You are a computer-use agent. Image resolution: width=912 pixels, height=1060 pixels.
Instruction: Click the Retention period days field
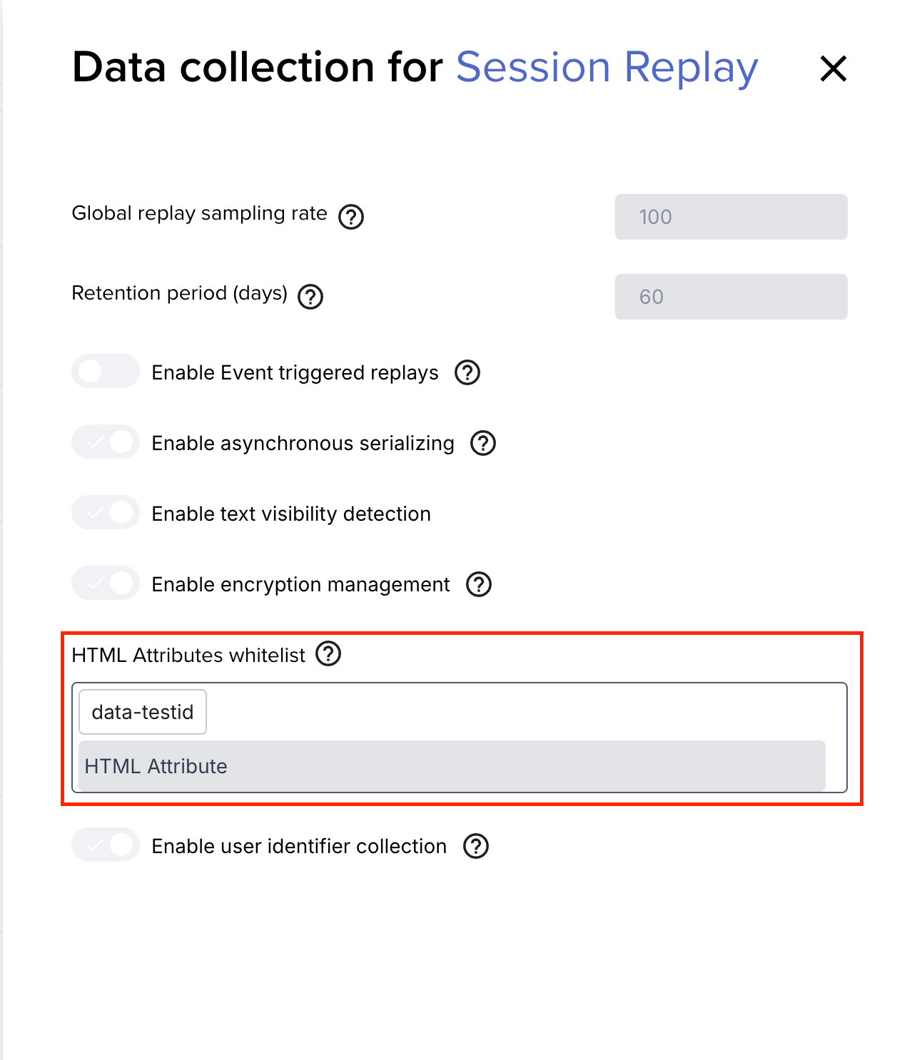pyautogui.click(x=731, y=297)
